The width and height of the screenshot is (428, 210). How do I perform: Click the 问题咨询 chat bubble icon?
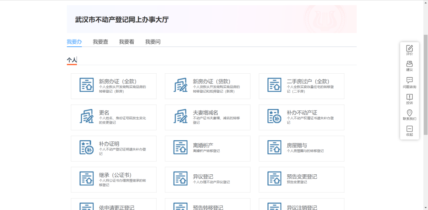[409, 80]
